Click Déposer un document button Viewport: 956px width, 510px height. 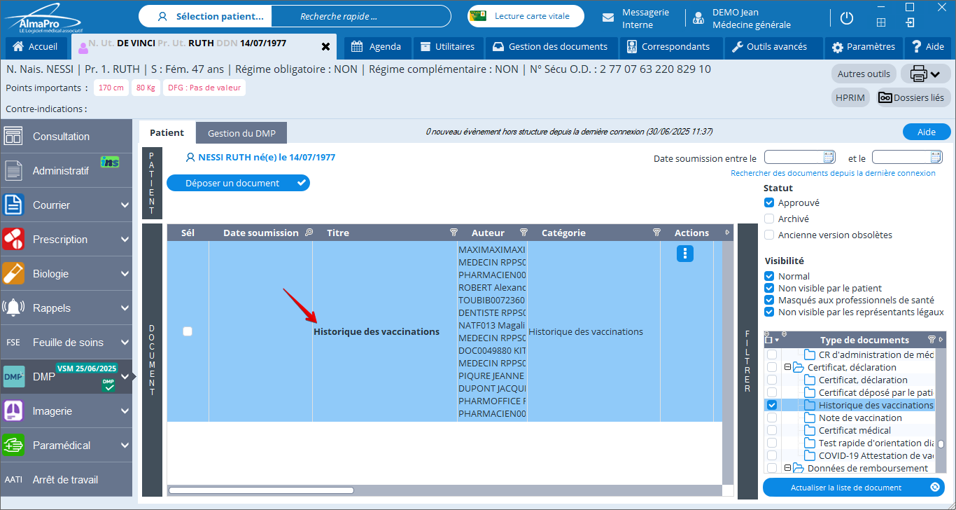[237, 183]
